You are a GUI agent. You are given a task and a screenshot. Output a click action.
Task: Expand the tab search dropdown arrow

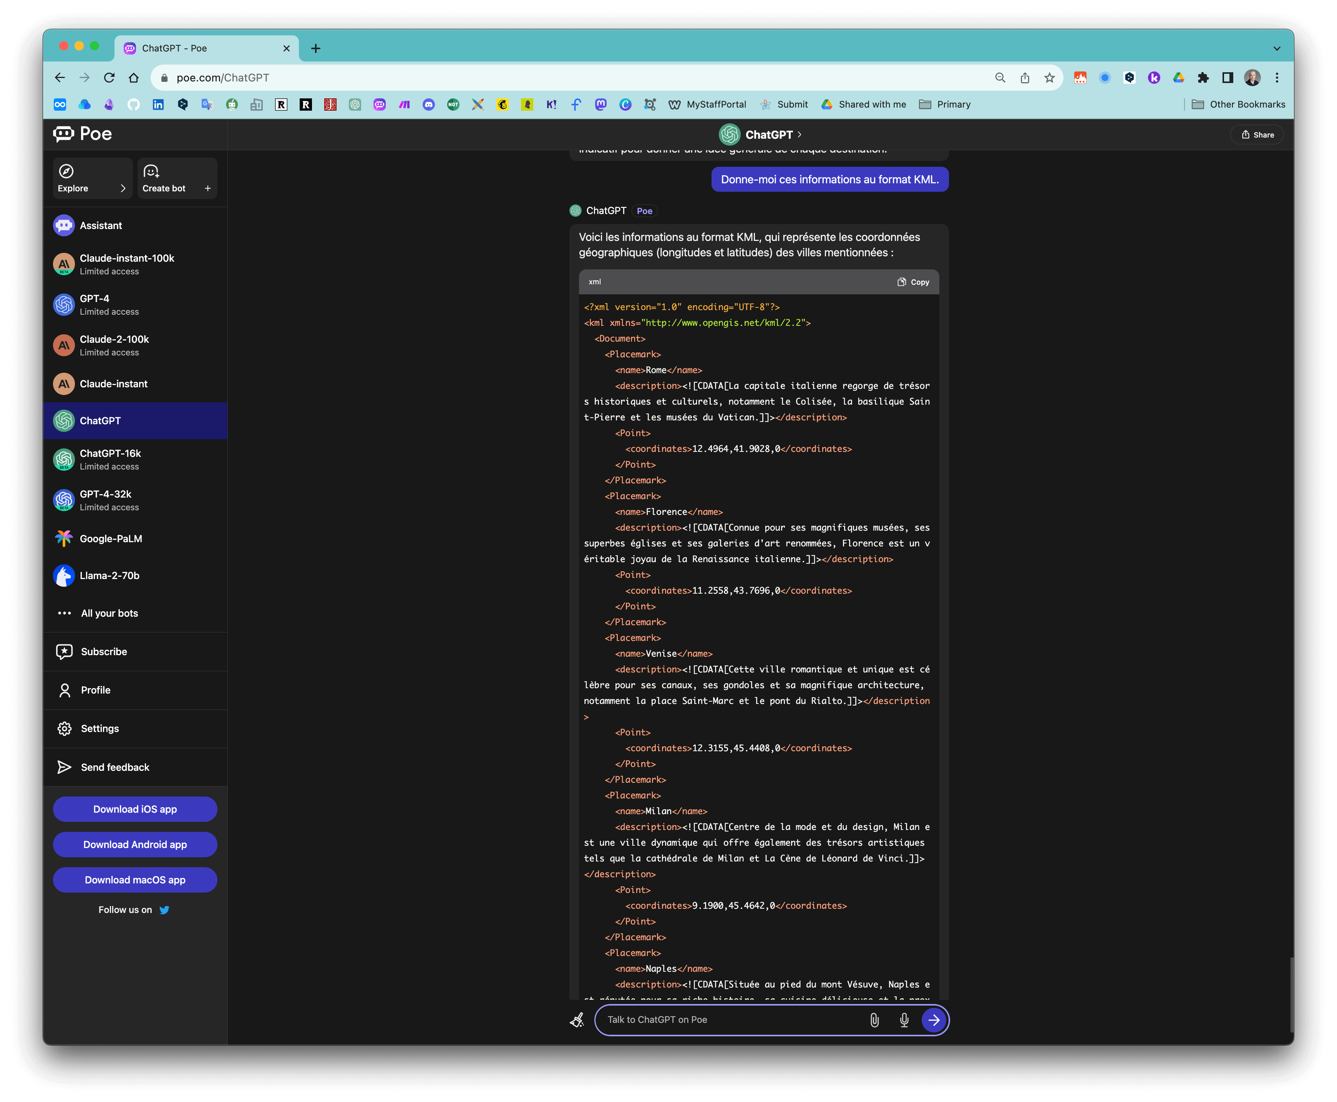click(x=1277, y=48)
